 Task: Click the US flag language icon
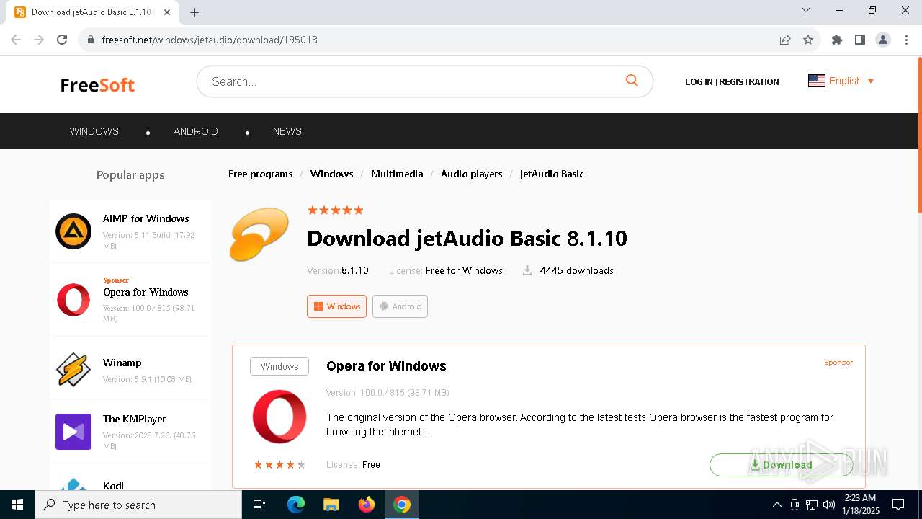817,81
